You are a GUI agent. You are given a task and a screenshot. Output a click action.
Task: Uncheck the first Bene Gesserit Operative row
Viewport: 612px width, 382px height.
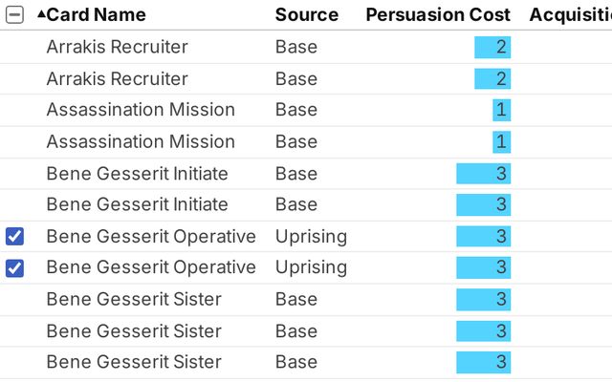14,237
